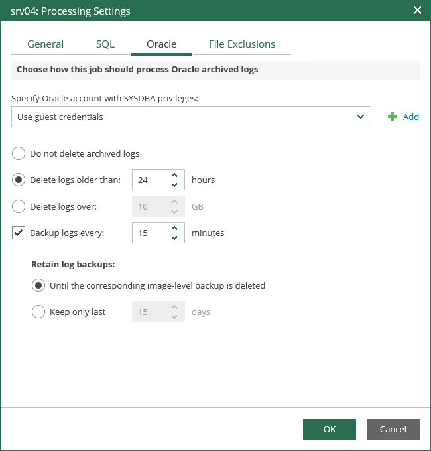
Task: Close the Processing Settings dialog
Action: 417,11
